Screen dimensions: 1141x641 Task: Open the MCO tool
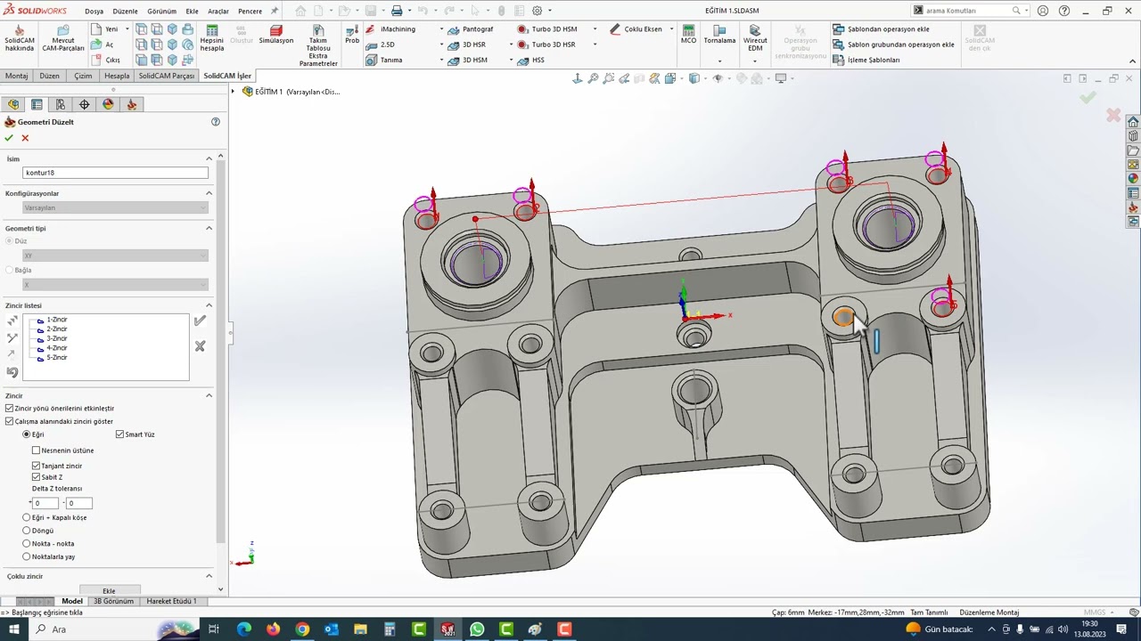688,34
